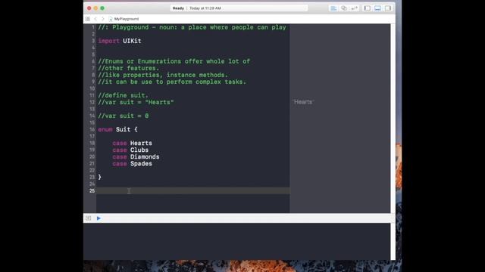The image size is (485, 272).
Task: Click the Ready status activity field
Action: point(239,8)
